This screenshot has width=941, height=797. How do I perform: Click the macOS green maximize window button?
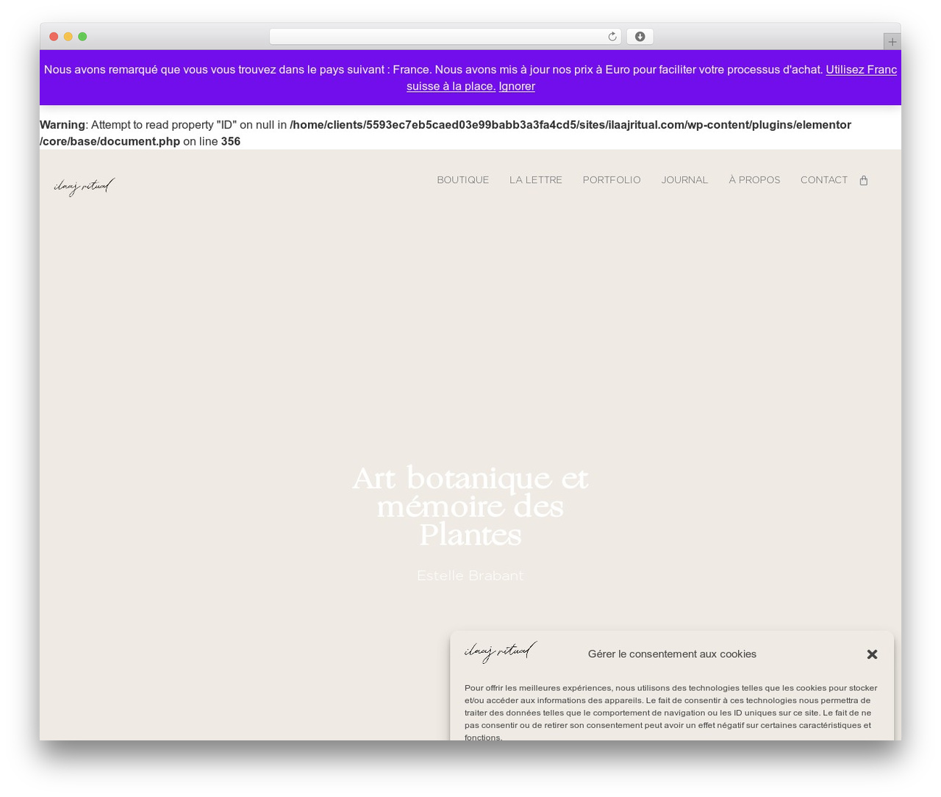82,37
